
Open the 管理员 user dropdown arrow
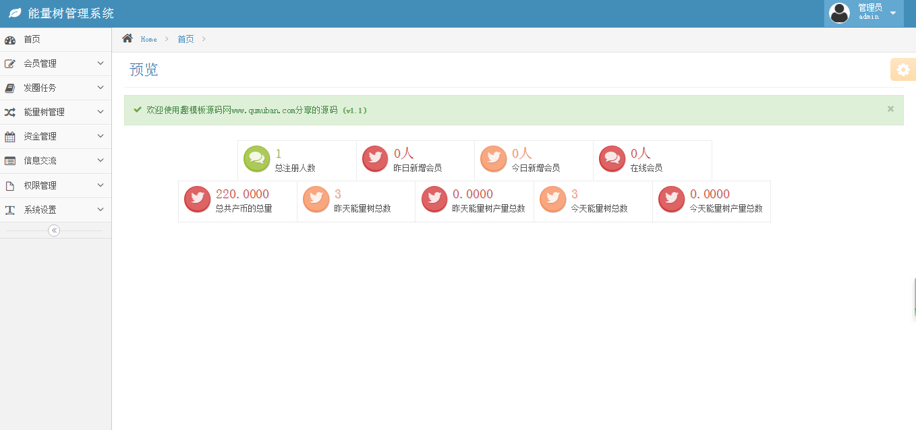892,13
